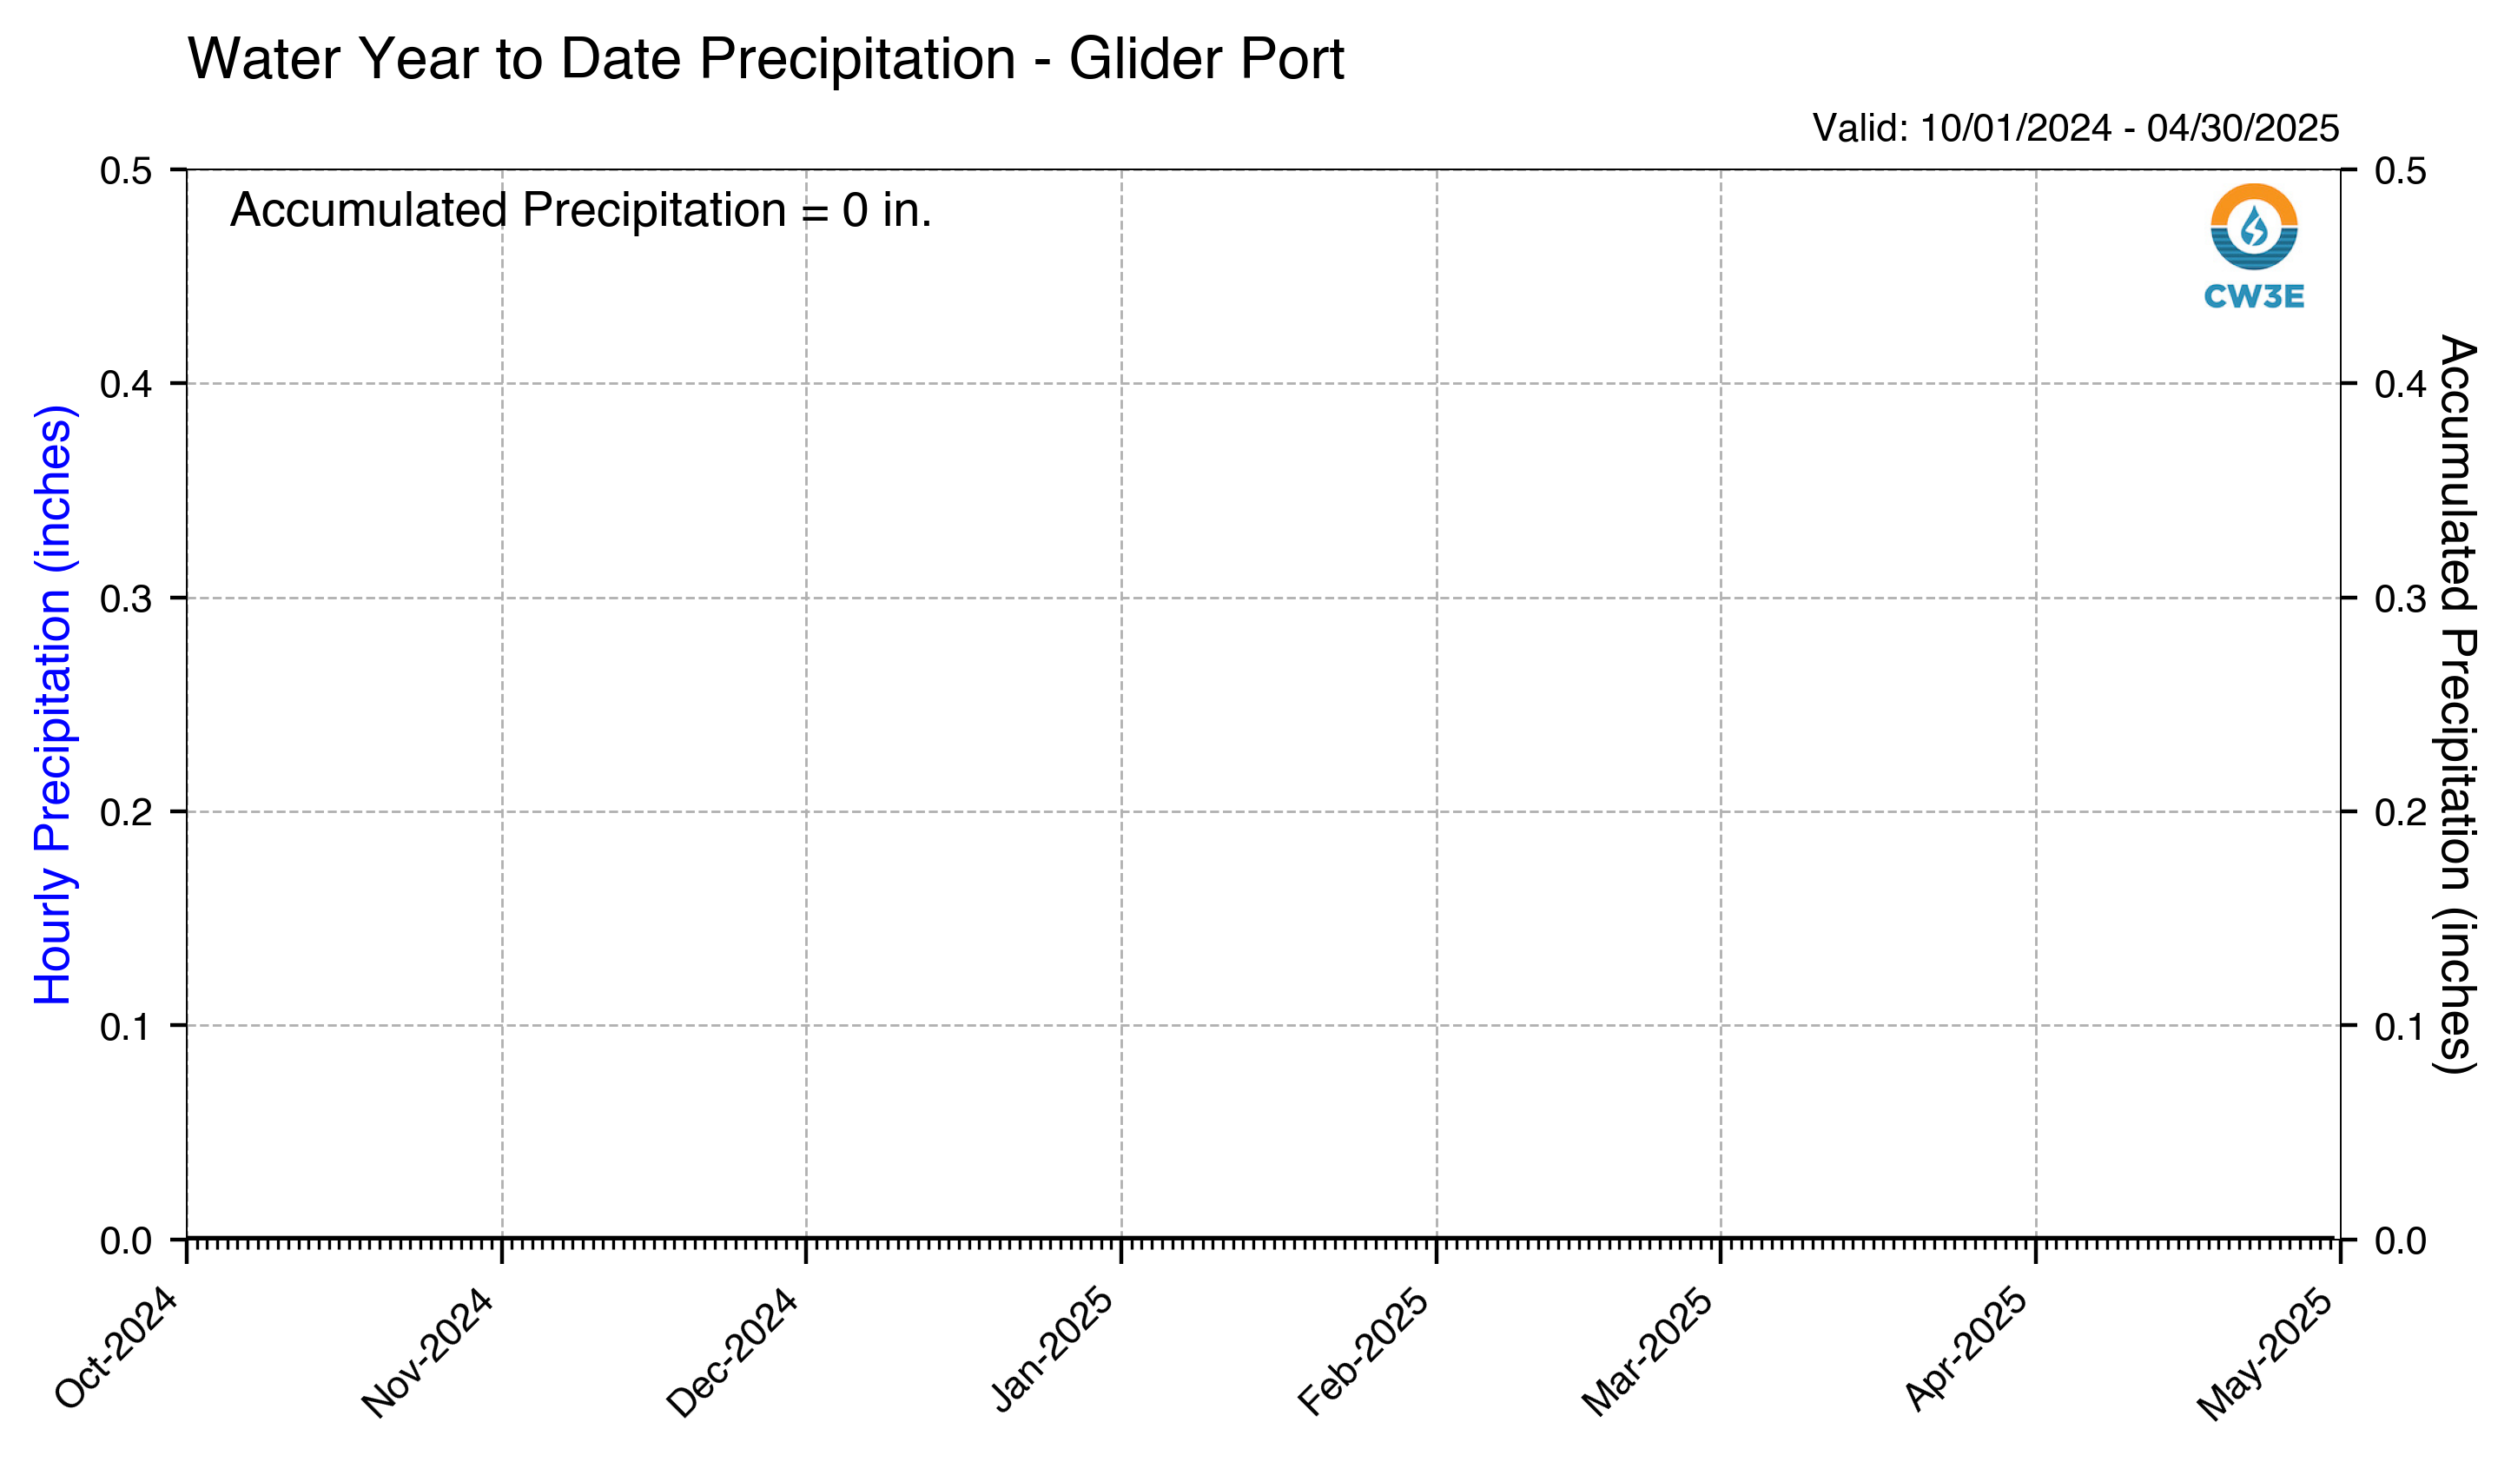Select the Feb-2025 axis label
Viewport: 2511px width, 1462px height.
(x=1363, y=1353)
